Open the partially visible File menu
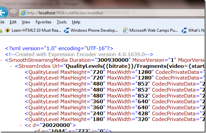The width and height of the screenshot is (206, 133). (x=2, y=22)
